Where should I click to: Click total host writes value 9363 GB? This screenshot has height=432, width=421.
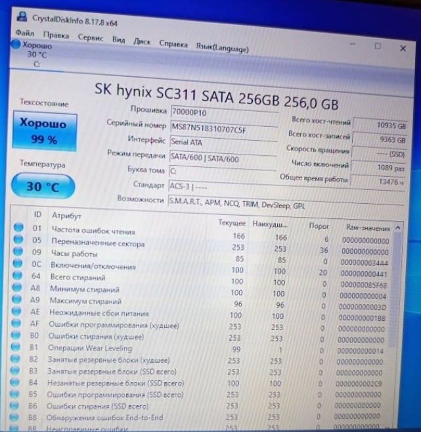click(x=380, y=139)
